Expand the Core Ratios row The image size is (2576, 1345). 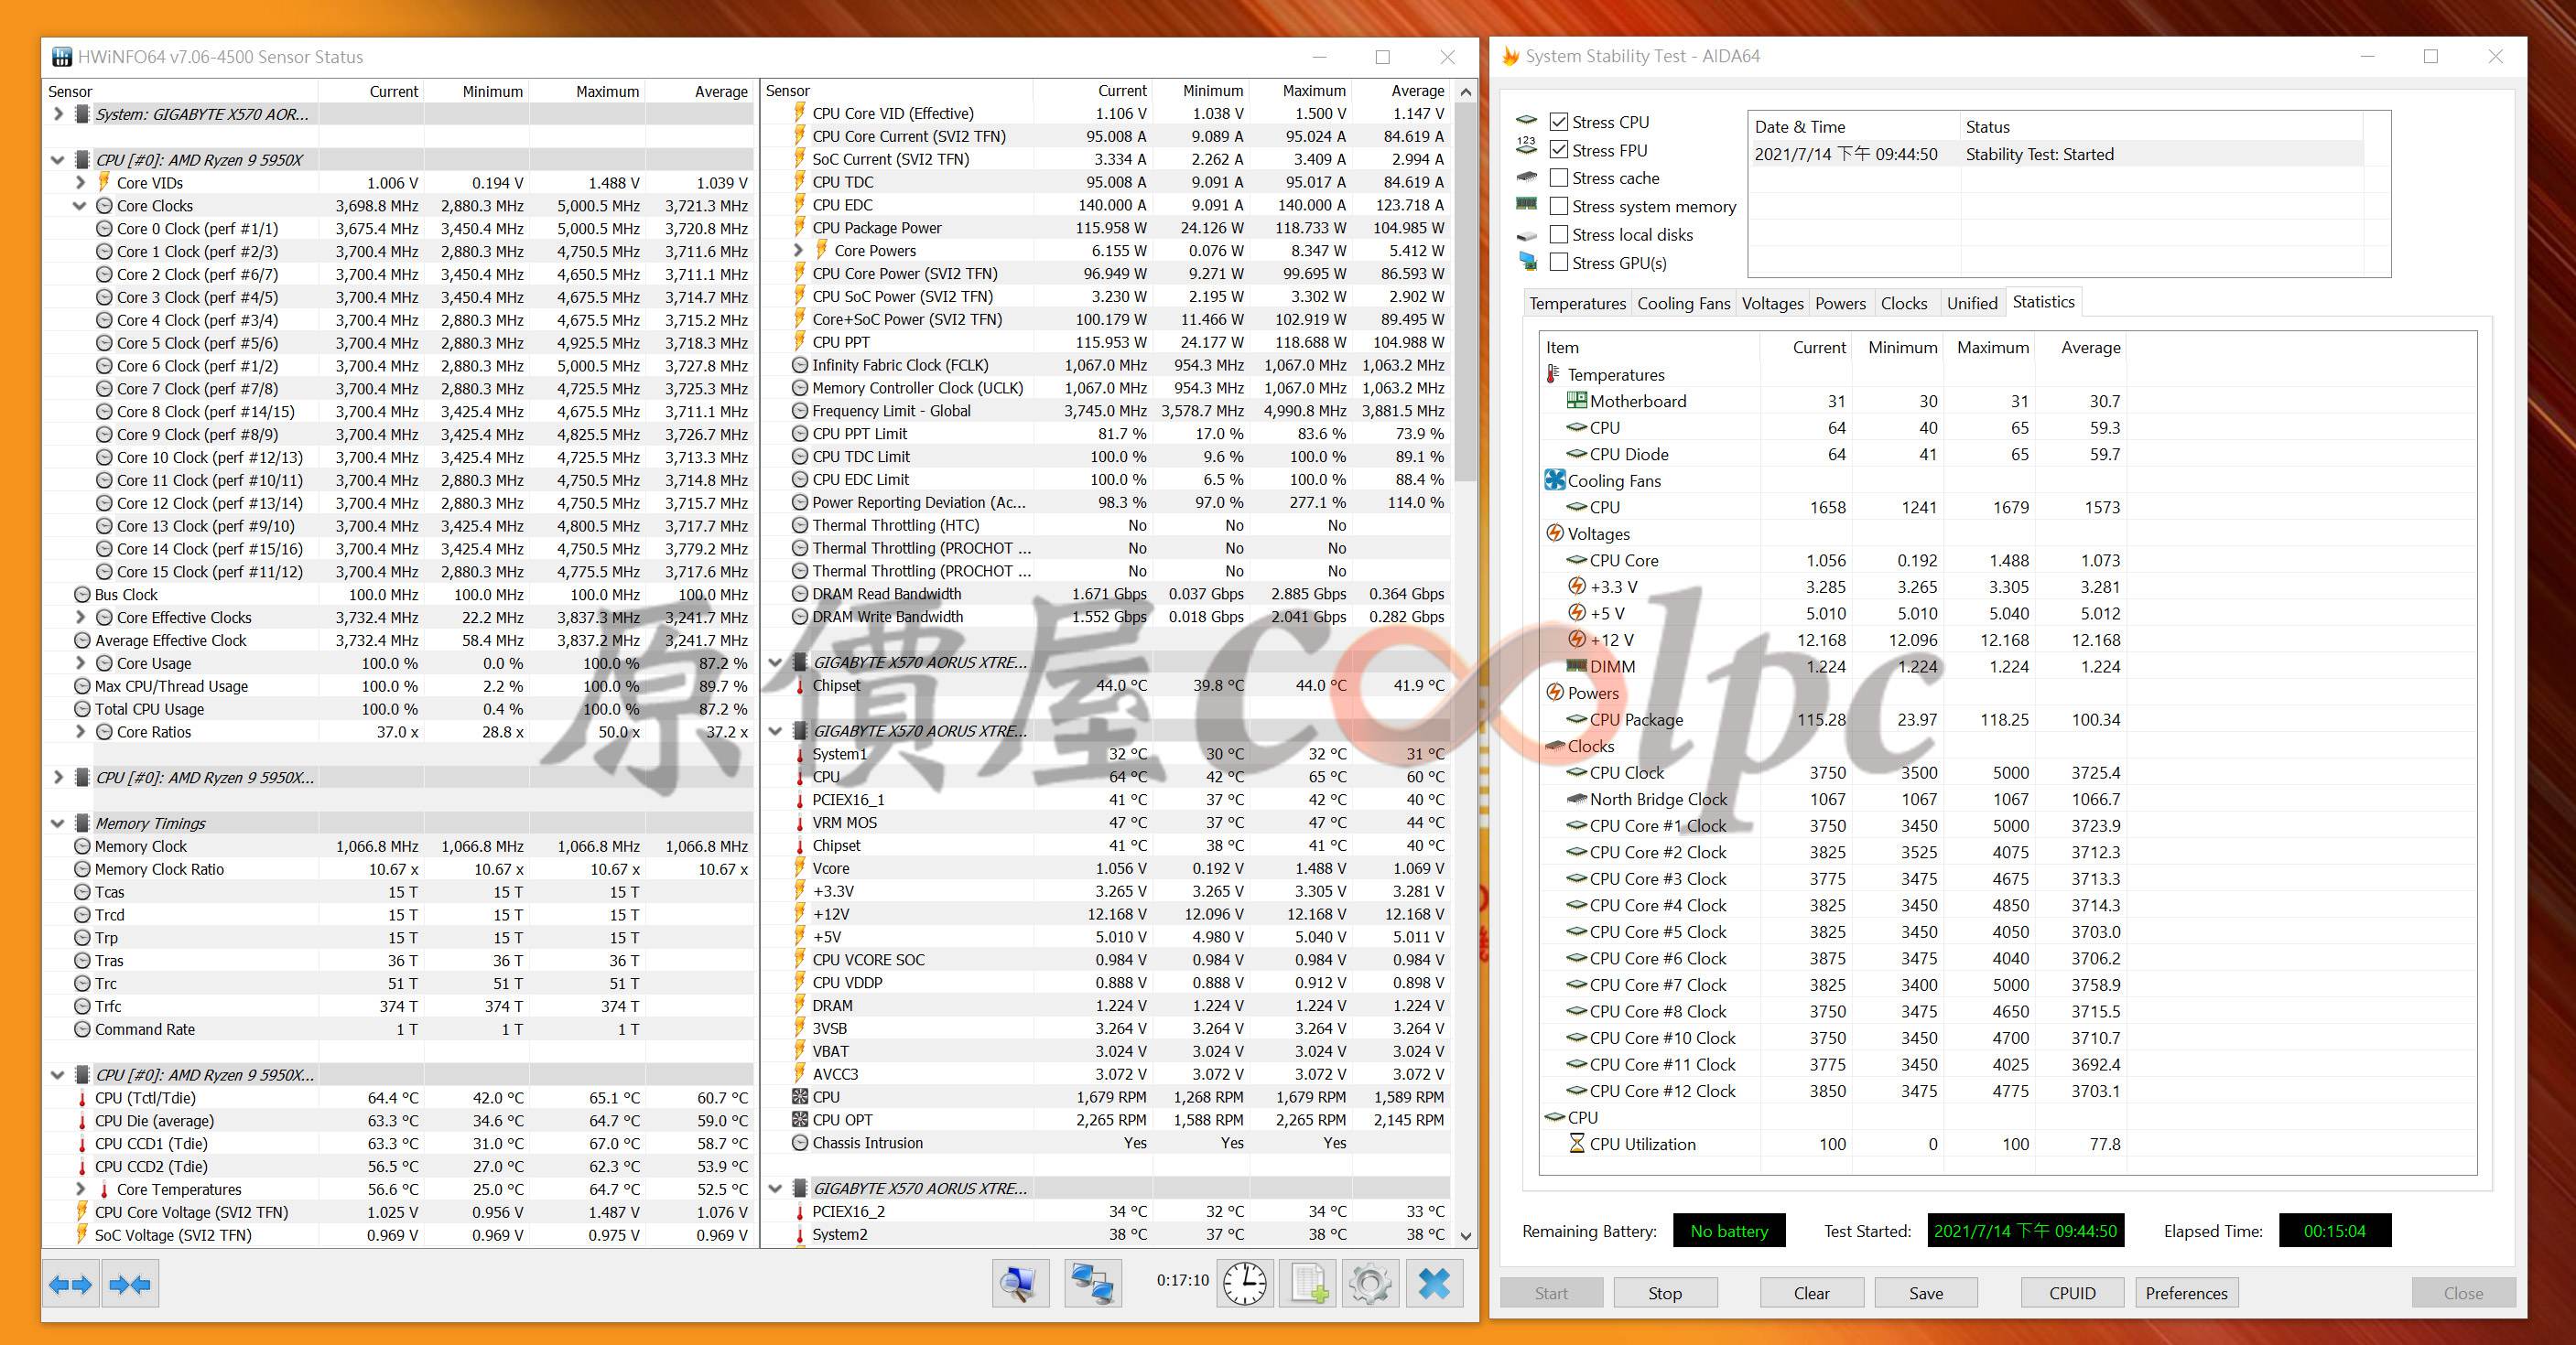[x=80, y=733]
